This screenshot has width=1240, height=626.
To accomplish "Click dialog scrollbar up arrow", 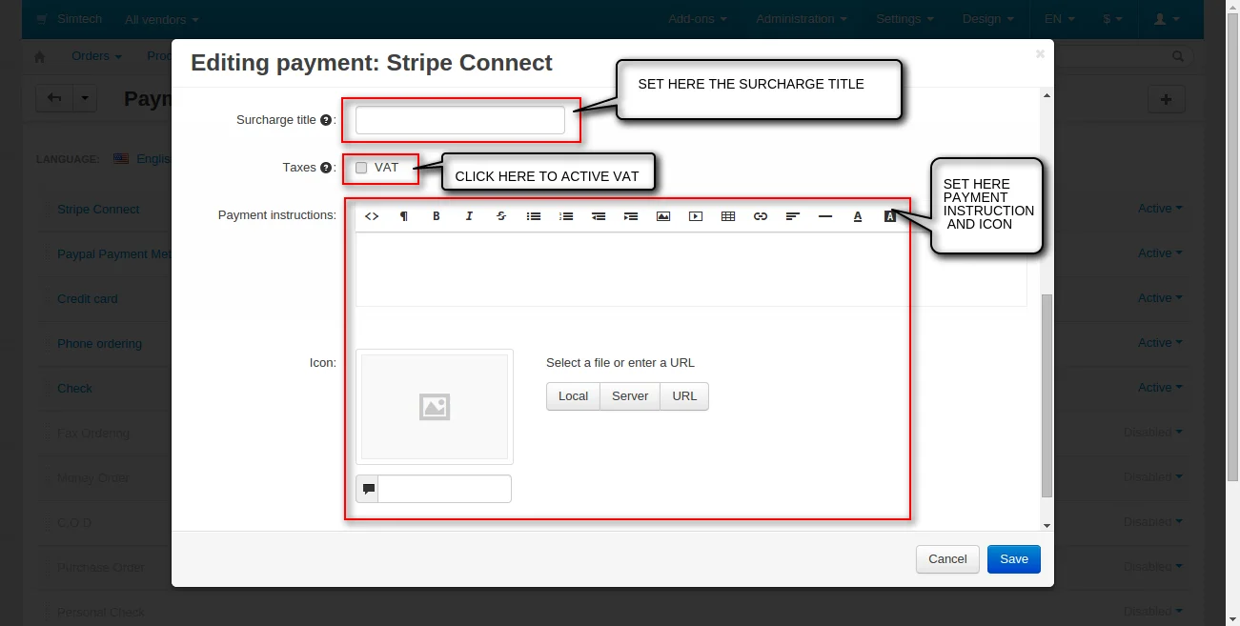I will coord(1047,94).
